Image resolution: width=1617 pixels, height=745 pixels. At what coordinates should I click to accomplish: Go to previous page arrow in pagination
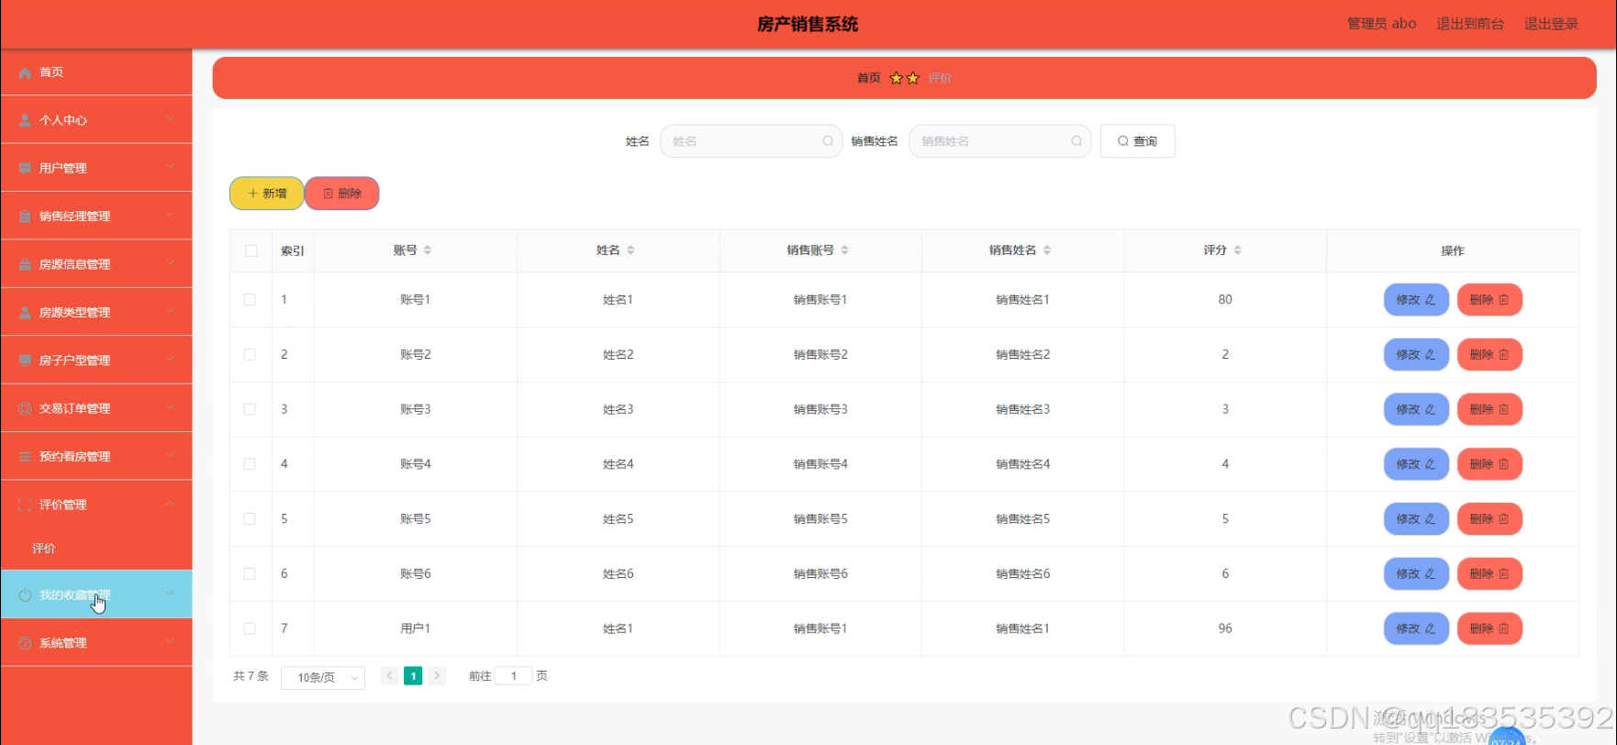point(389,676)
